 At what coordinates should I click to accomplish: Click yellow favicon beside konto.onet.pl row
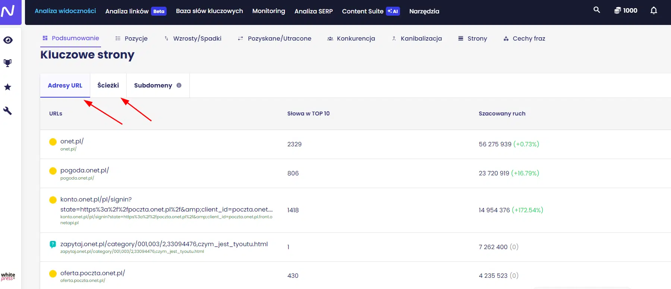53,200
